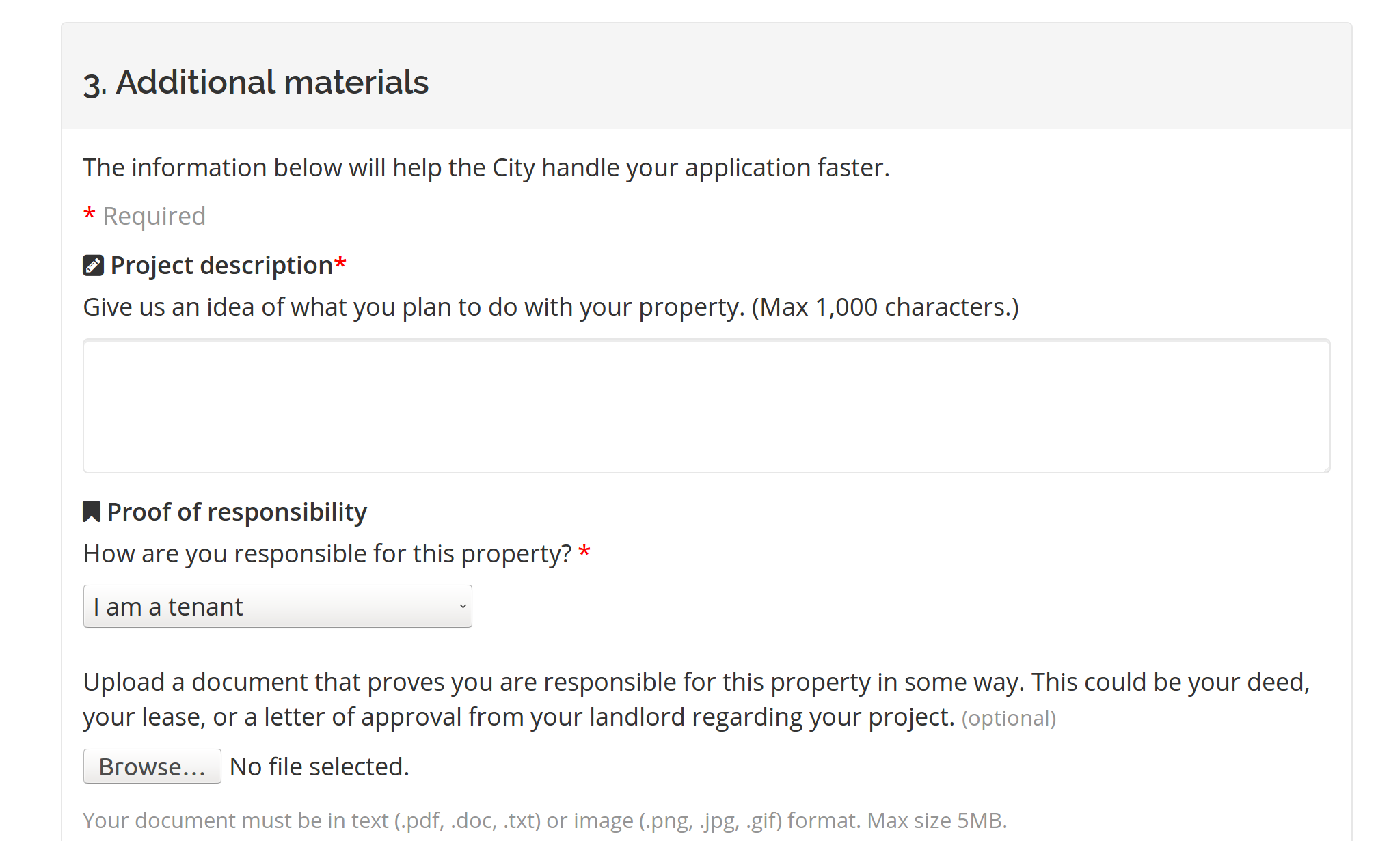Click the '(optional)' note after upload instructions
The width and height of the screenshot is (1391, 841).
pos(1009,718)
